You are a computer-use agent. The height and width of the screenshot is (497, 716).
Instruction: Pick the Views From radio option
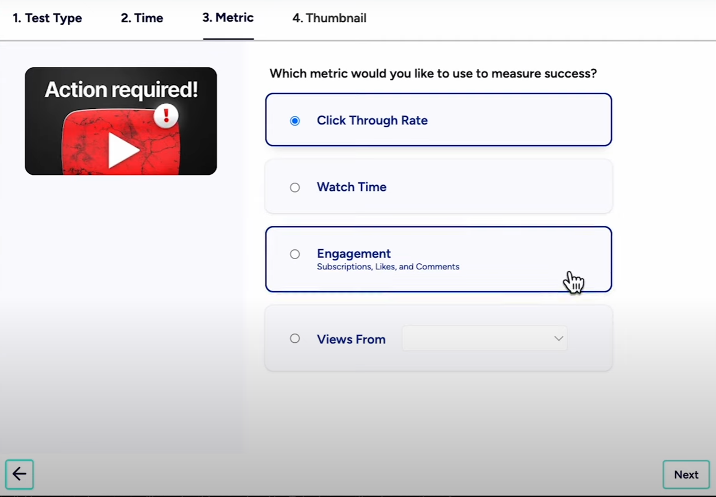(x=295, y=339)
